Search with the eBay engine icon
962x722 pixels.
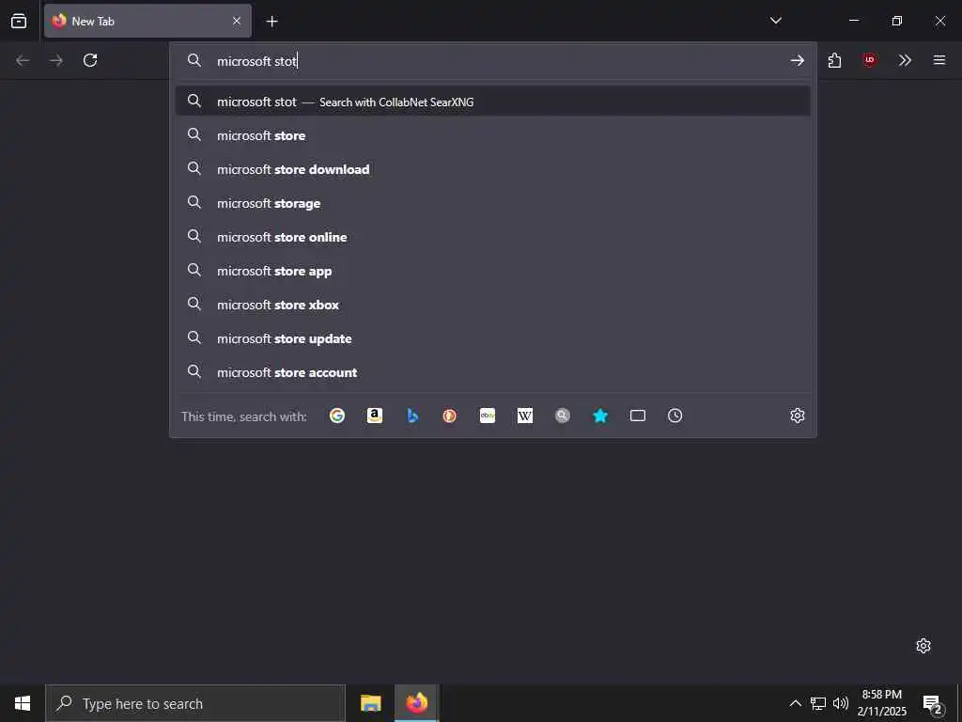pyautogui.click(x=488, y=416)
